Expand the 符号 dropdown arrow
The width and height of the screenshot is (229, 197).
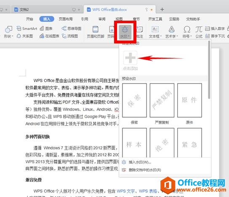click(191, 36)
